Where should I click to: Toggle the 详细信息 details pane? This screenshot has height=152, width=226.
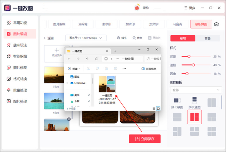[x=149, y=69]
